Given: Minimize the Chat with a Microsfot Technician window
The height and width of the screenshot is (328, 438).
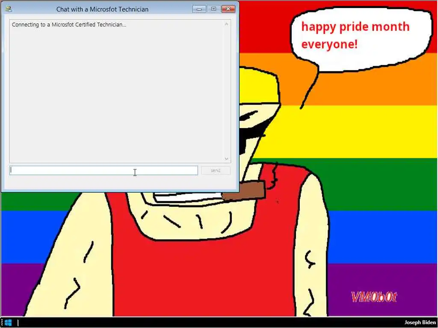Looking at the screenshot, I should [199, 9].
